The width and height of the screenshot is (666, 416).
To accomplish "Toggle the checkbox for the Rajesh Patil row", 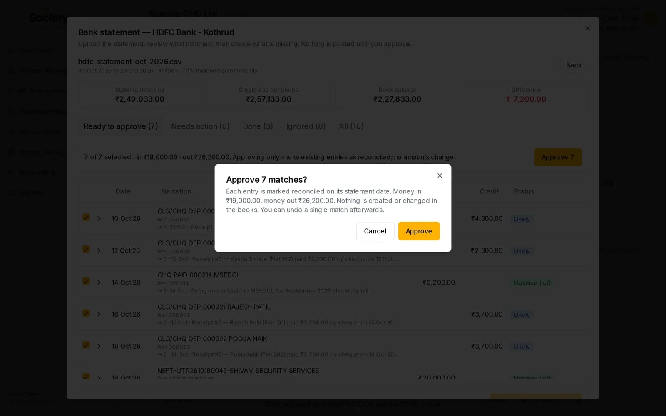I will pyautogui.click(x=86, y=313).
